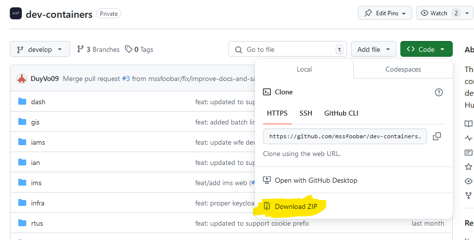Click the watchers eye icon in sidebar
This screenshot has height=240, width=474.
point(468,181)
